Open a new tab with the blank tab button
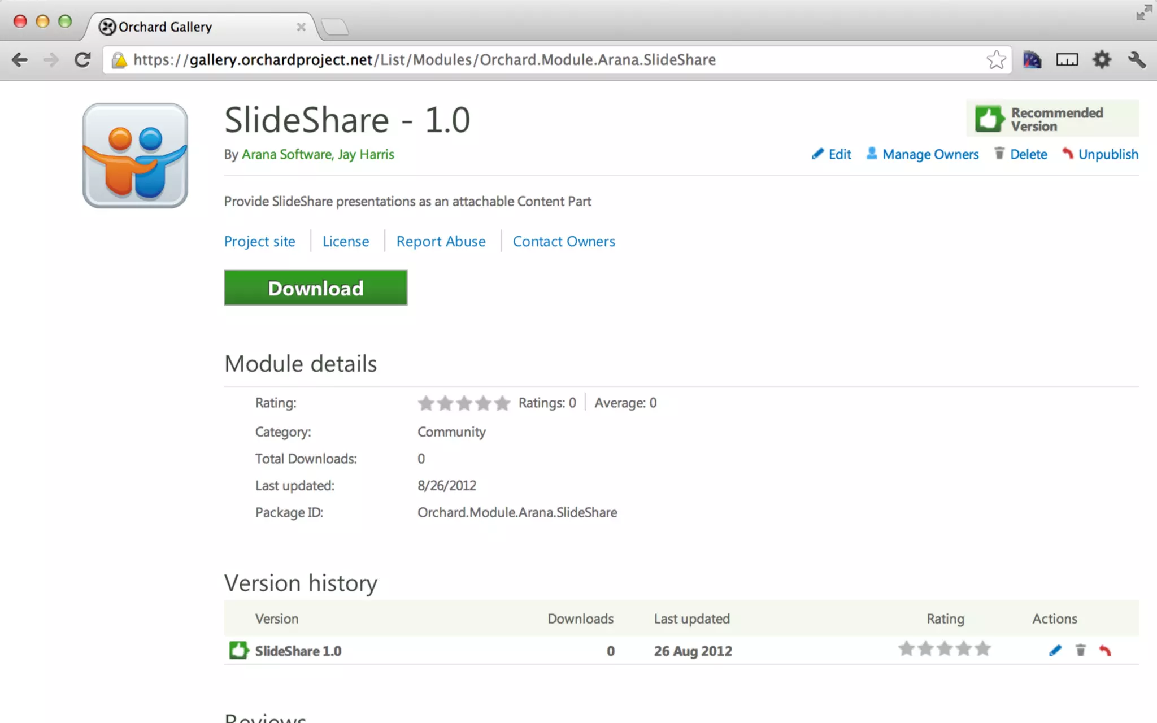The image size is (1157, 723). tap(335, 27)
